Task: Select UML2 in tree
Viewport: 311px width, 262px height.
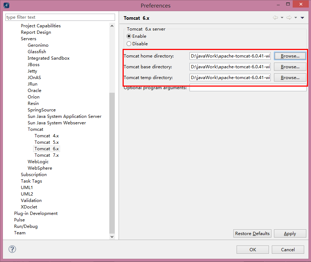Action: coord(27,194)
